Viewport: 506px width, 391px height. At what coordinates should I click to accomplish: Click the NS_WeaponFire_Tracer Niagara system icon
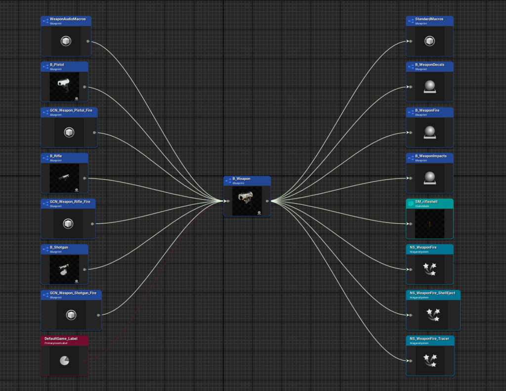tap(429, 360)
